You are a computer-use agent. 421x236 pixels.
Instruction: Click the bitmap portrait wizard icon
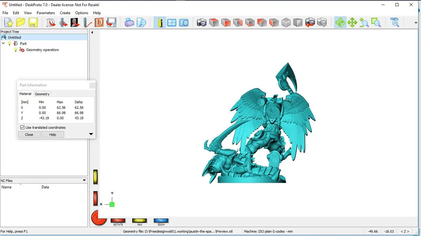click(x=75, y=23)
